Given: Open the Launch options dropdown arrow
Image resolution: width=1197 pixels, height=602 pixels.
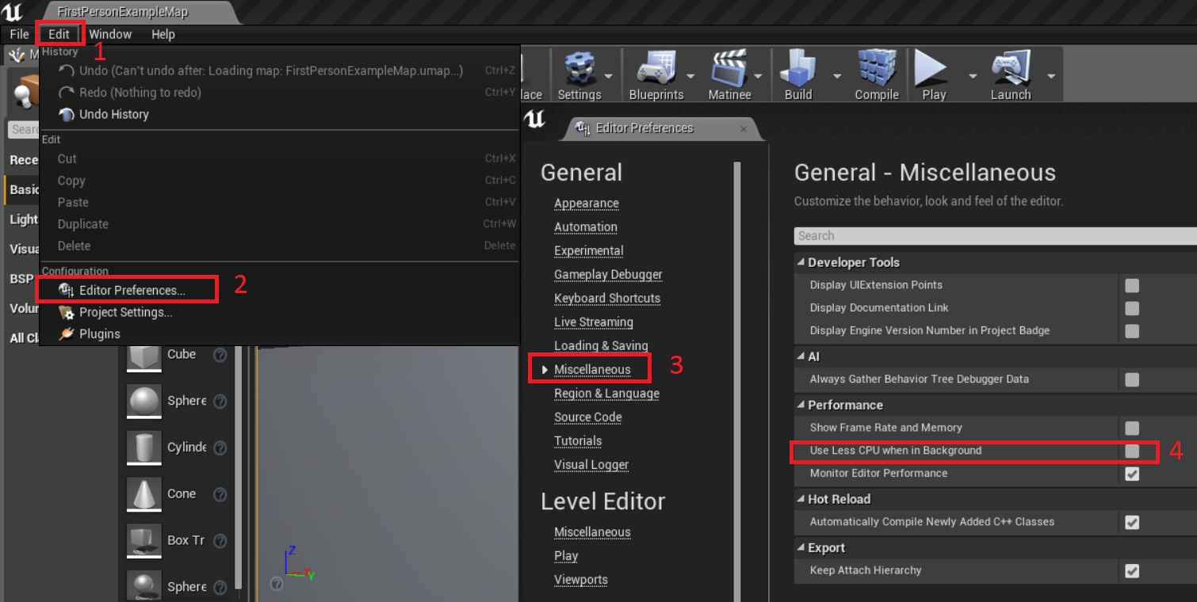Looking at the screenshot, I should (1051, 76).
